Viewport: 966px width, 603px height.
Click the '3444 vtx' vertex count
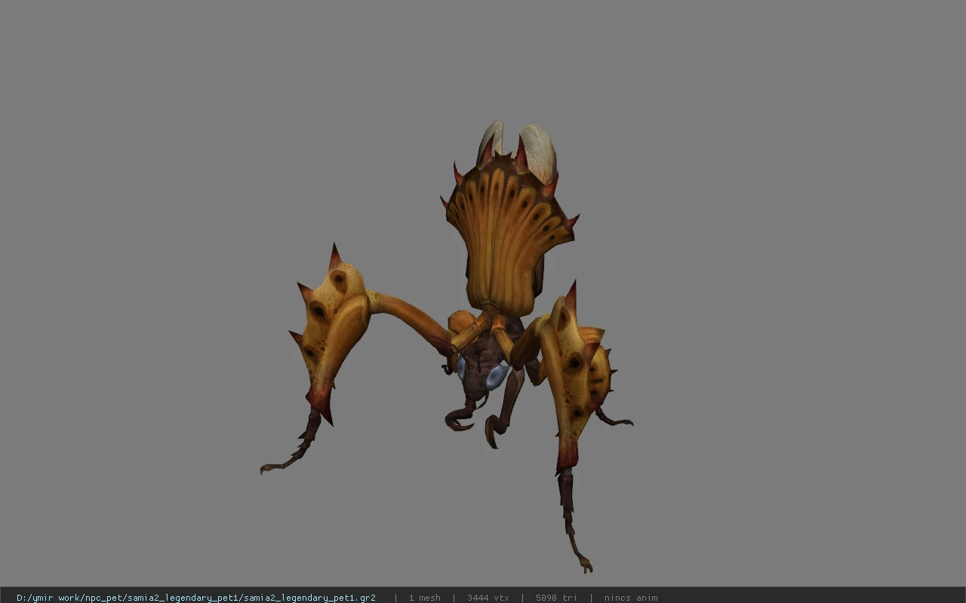[488, 598]
